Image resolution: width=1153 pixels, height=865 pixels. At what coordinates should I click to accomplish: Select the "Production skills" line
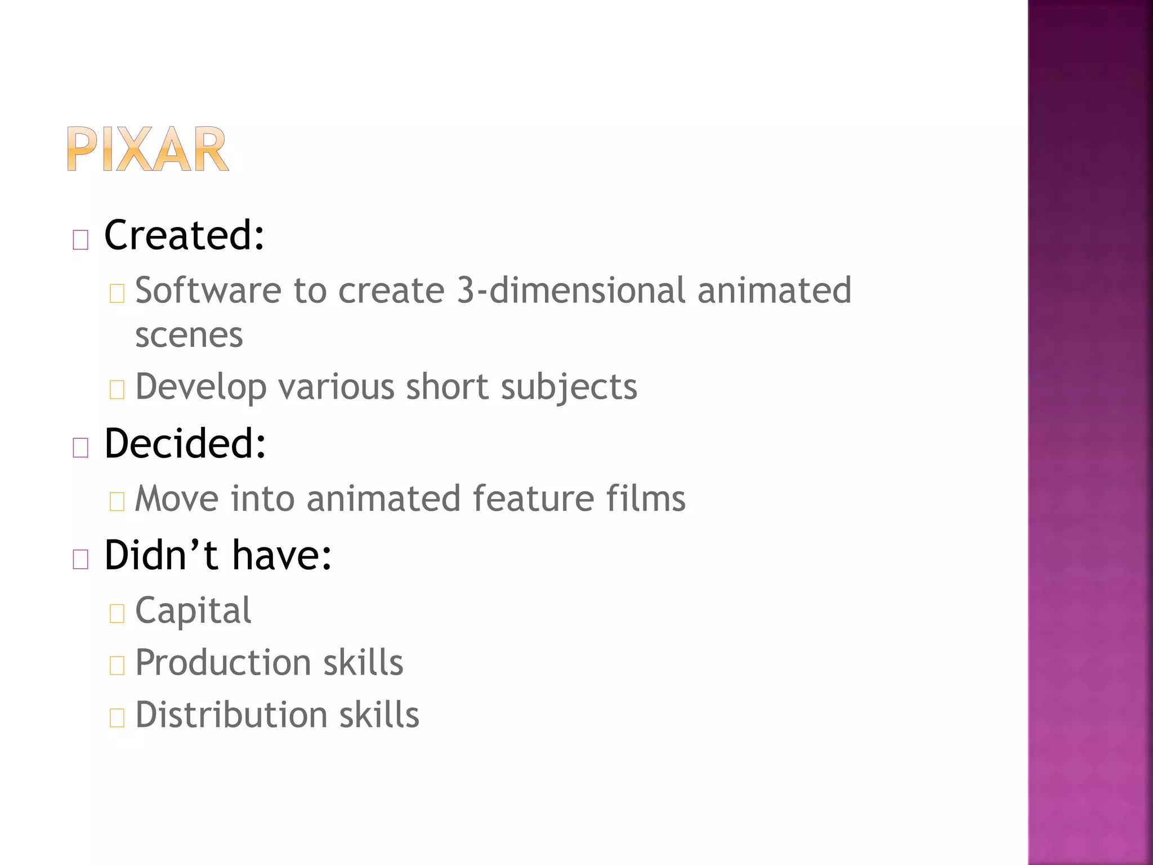[269, 662]
